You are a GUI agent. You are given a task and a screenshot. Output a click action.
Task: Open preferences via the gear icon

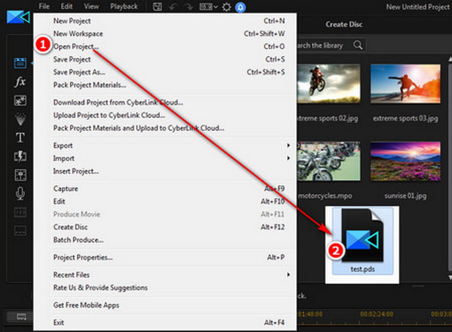point(227,7)
